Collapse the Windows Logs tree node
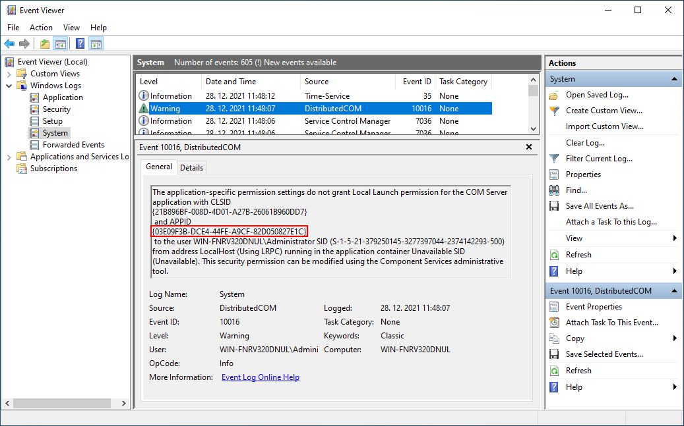This screenshot has width=684, height=426. [9, 86]
